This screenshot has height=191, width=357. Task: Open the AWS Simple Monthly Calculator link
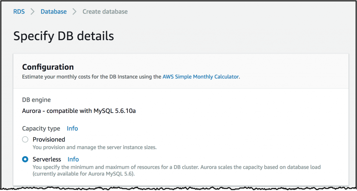click(x=201, y=77)
